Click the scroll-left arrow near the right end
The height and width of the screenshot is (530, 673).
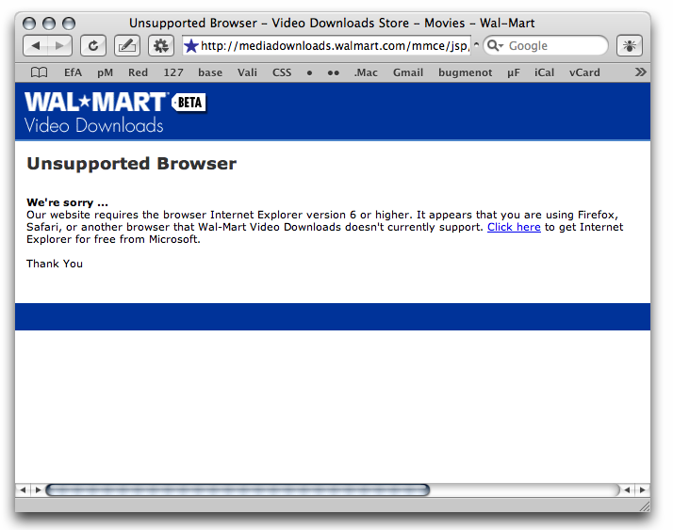(x=628, y=490)
